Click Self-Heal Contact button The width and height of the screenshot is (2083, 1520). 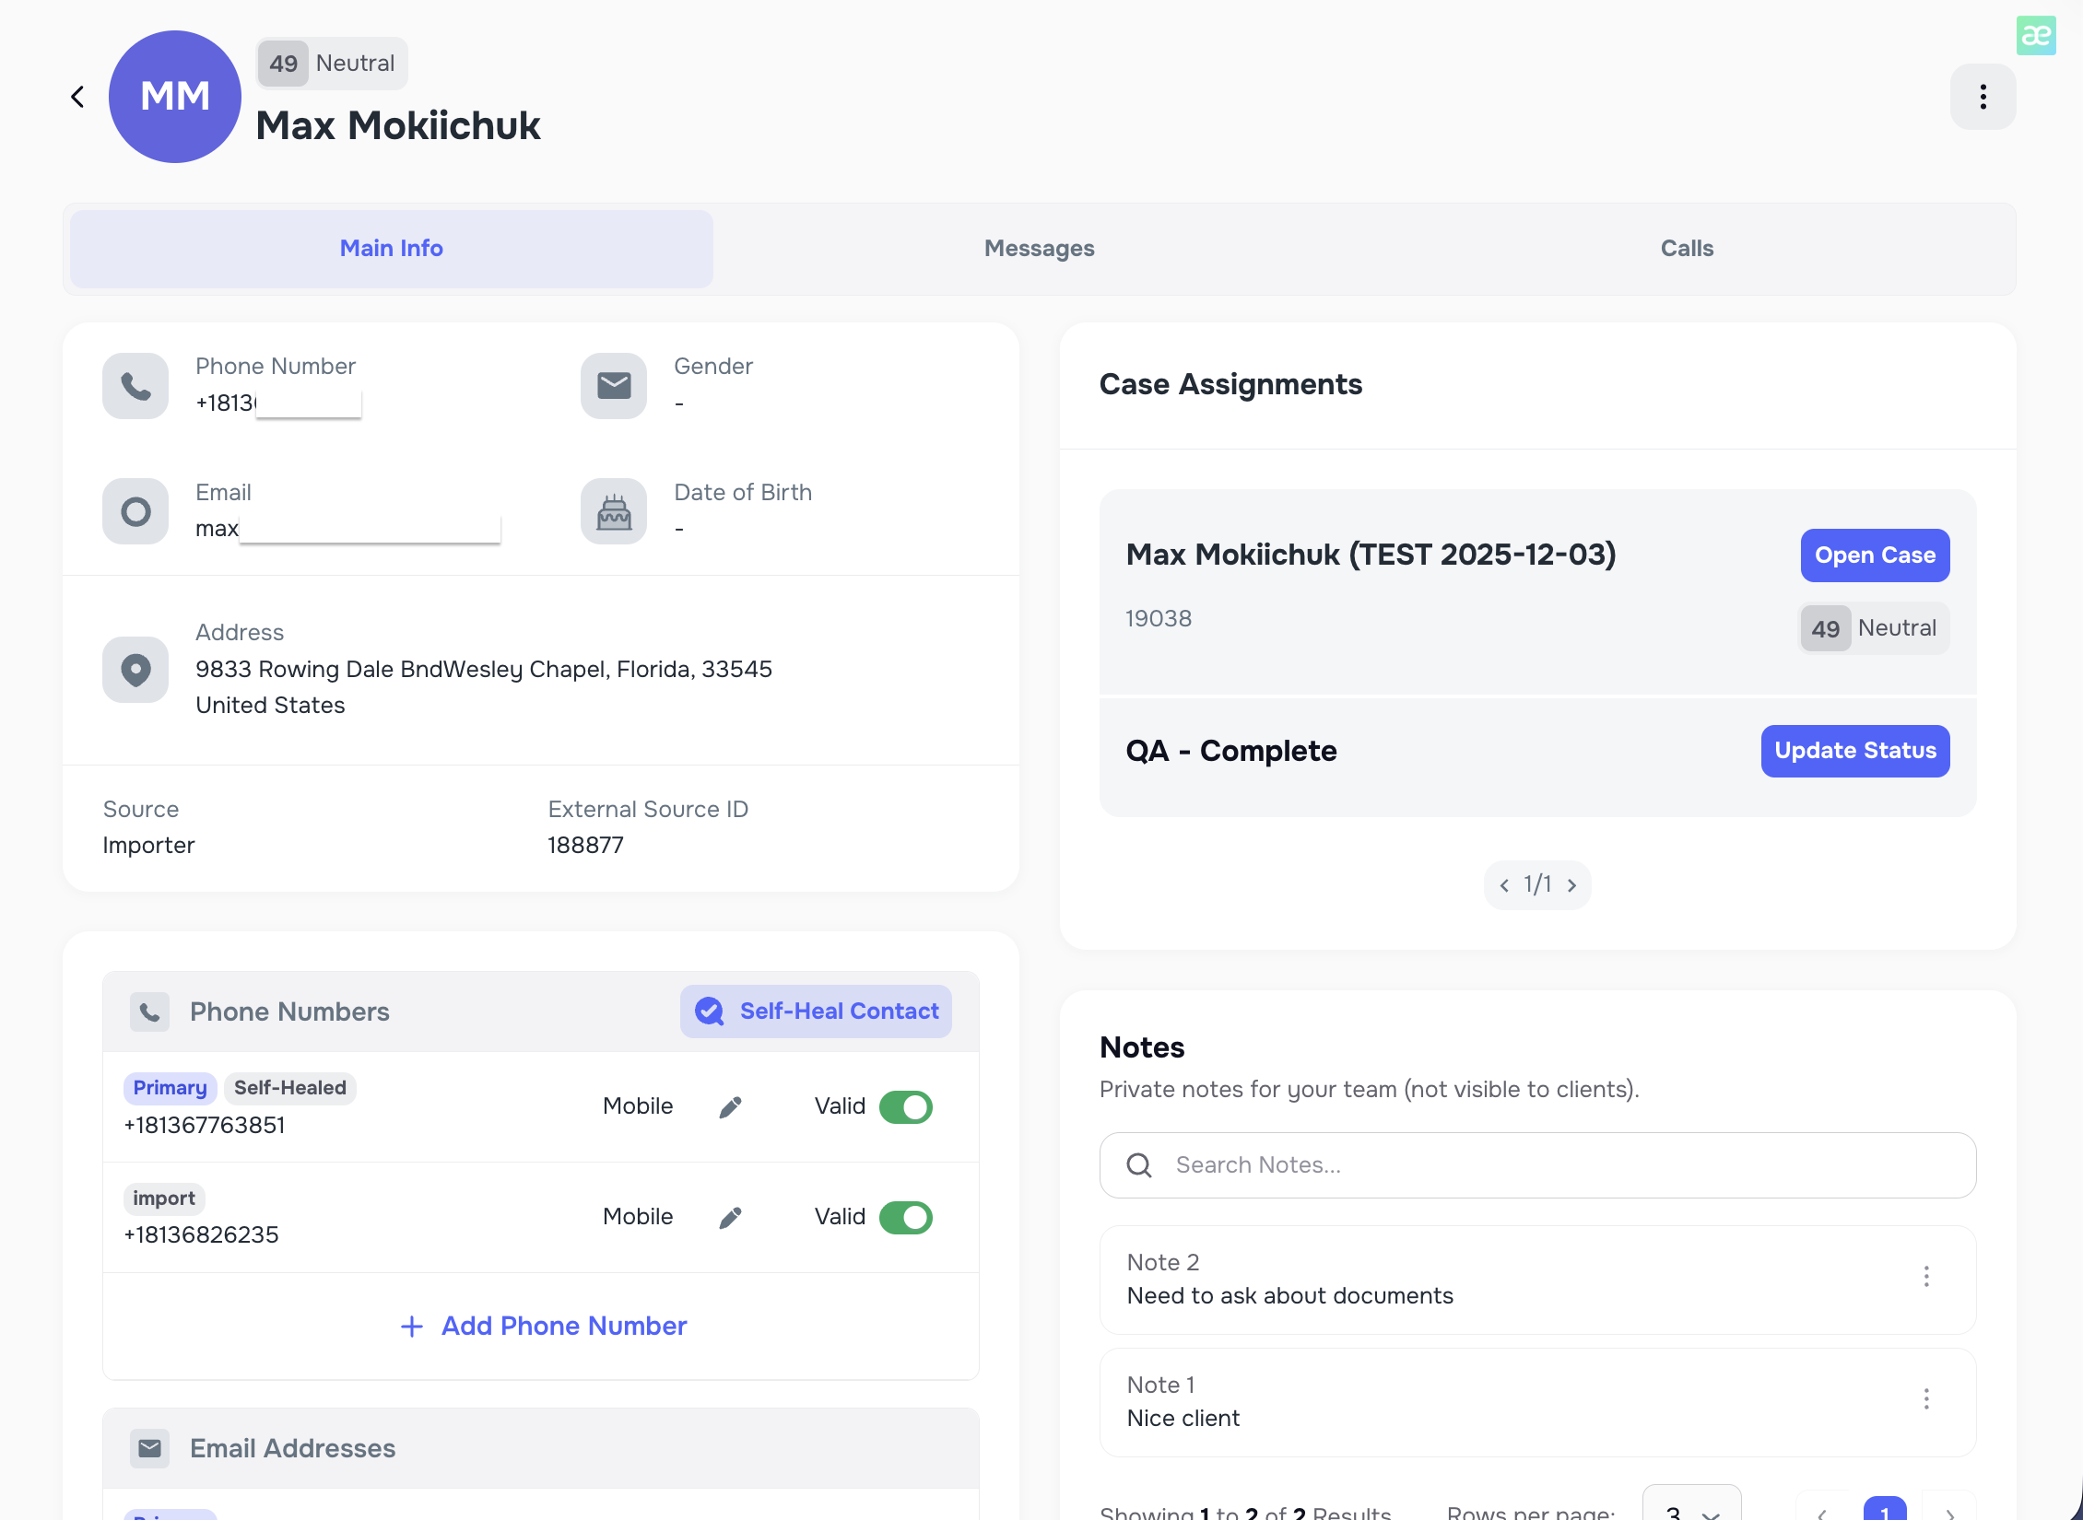click(x=816, y=1011)
